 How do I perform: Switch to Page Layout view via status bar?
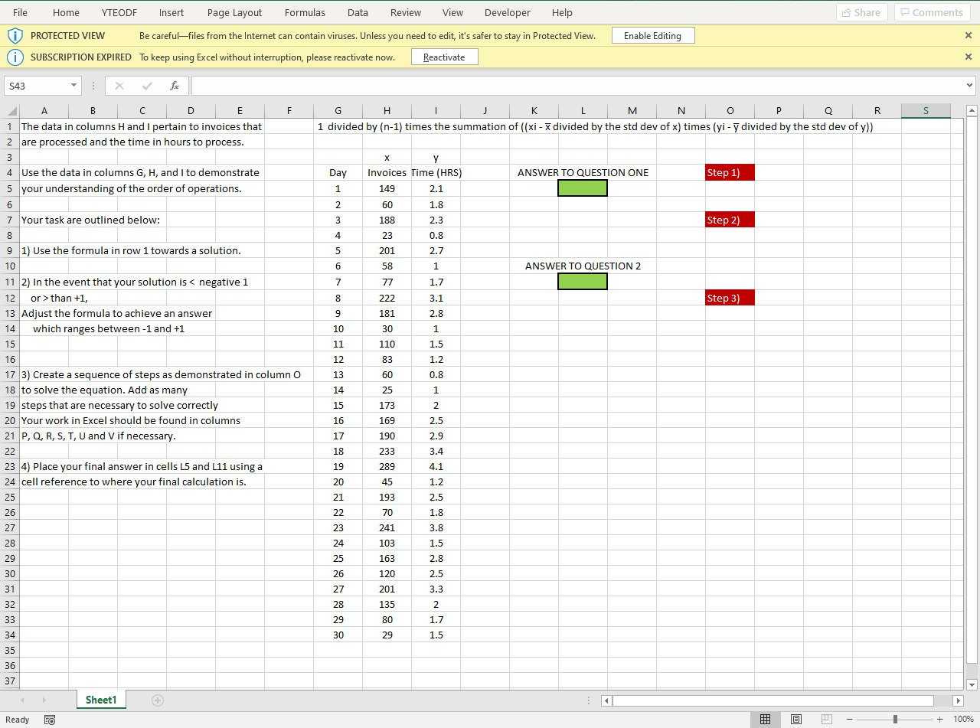point(795,720)
